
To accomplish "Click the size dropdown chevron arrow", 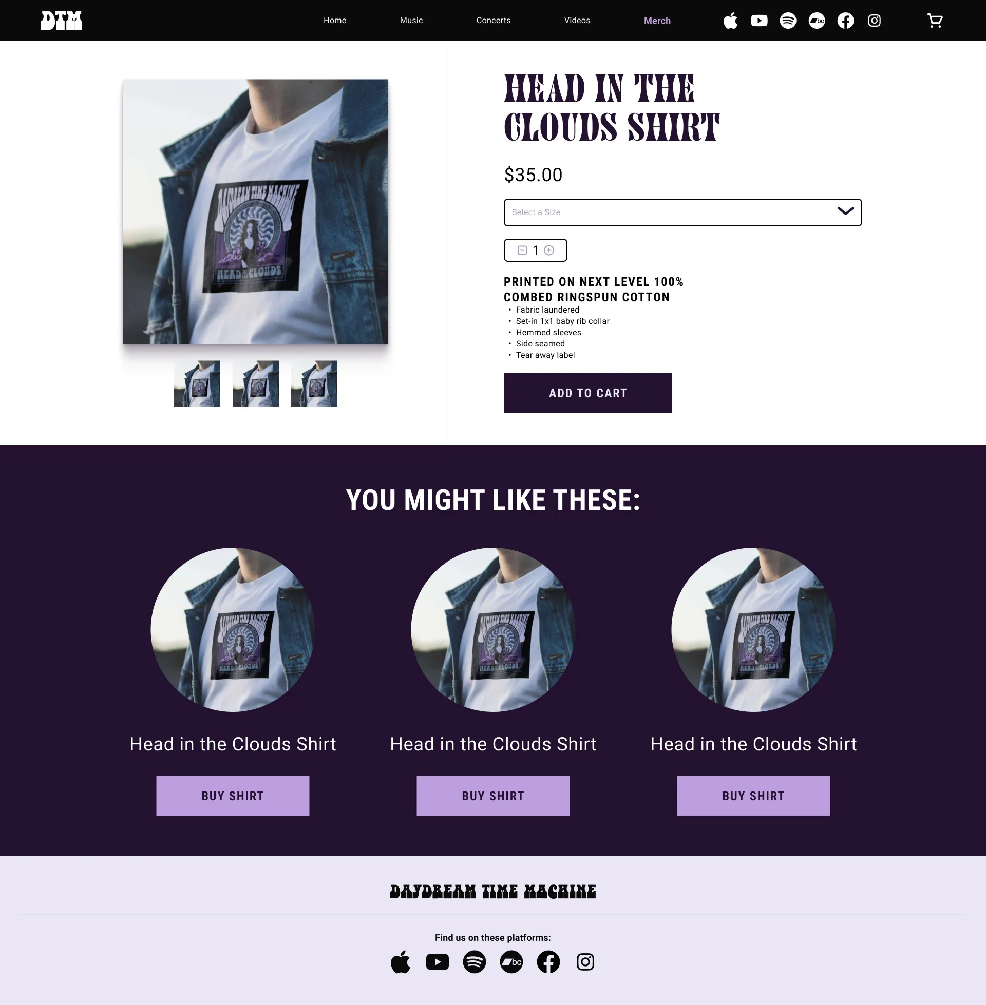I will (845, 211).
